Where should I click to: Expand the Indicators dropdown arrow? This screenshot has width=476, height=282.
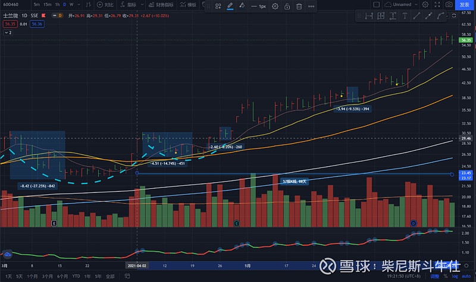click(142, 5)
